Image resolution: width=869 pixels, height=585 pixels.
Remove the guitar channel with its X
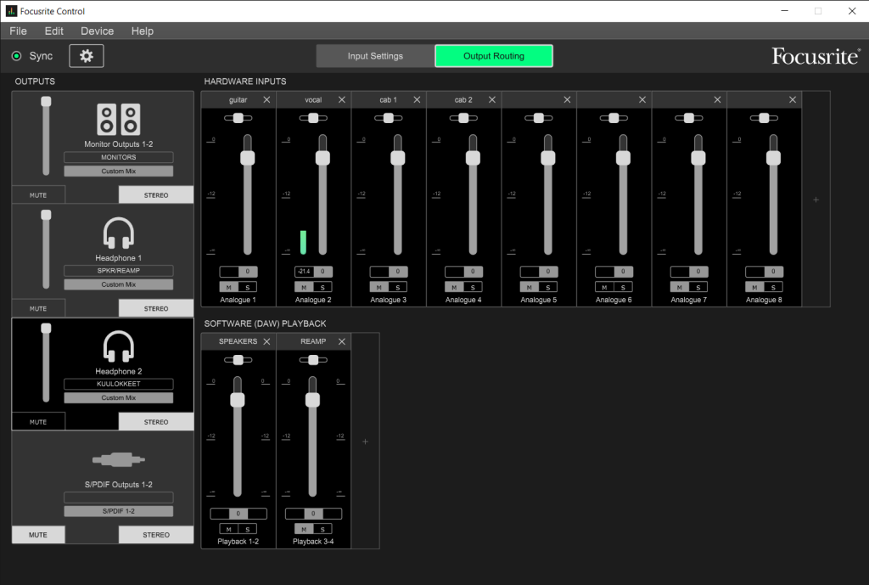(x=266, y=100)
